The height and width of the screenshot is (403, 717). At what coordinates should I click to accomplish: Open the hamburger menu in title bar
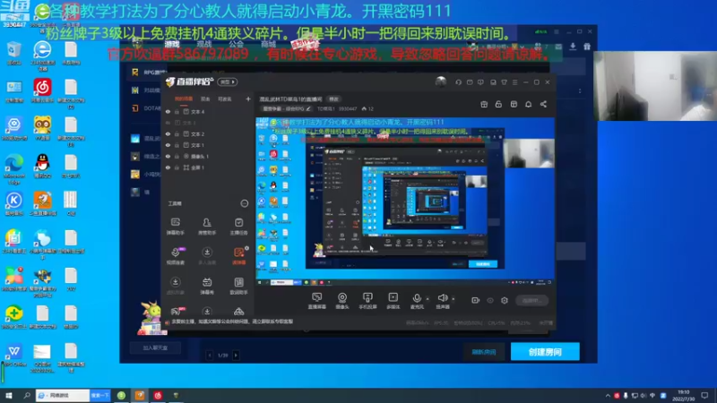click(x=514, y=82)
